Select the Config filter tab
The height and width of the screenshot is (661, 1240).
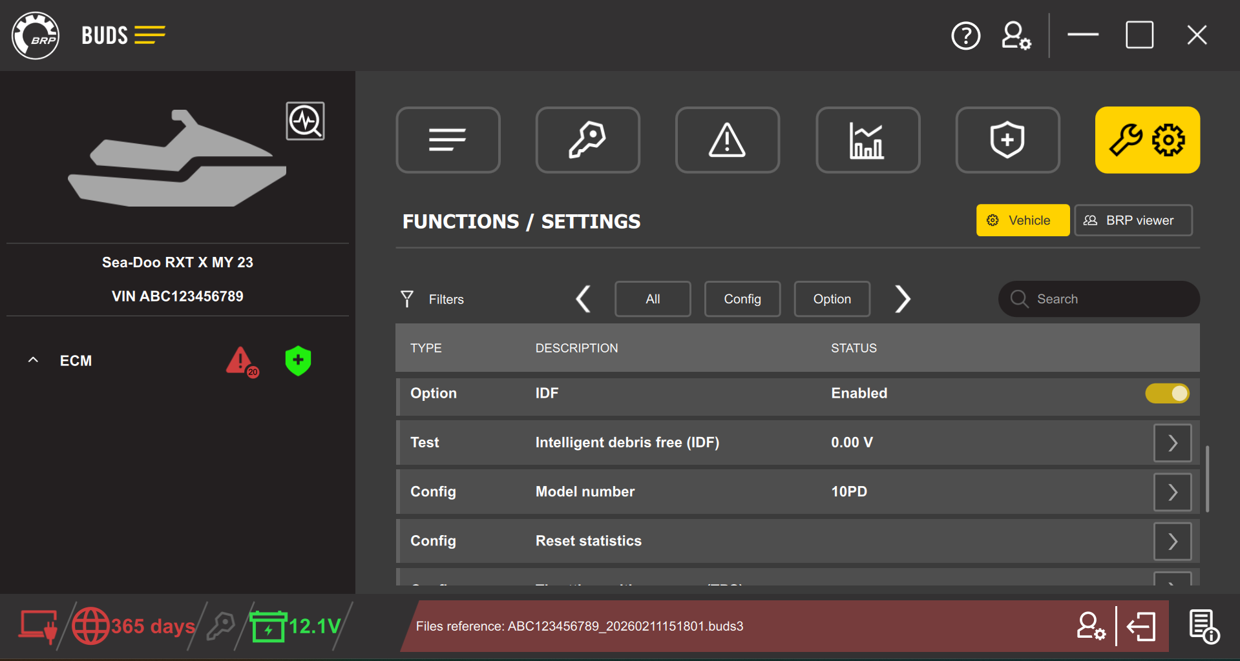point(742,299)
